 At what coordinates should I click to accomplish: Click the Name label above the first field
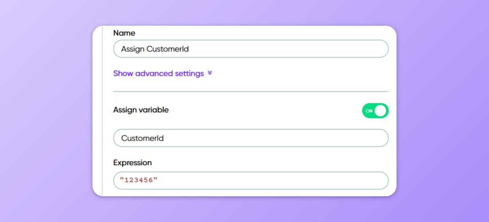(124, 33)
